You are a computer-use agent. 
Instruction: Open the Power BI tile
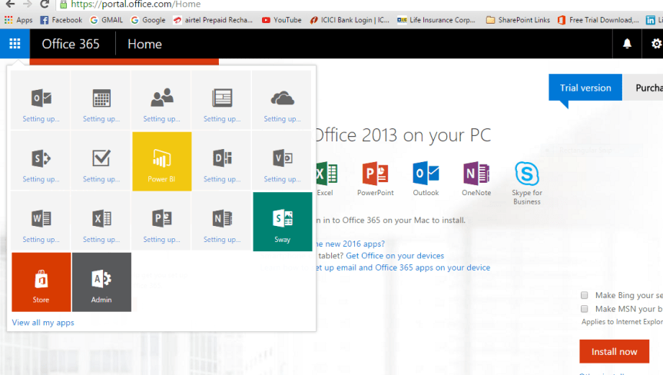coord(161,161)
